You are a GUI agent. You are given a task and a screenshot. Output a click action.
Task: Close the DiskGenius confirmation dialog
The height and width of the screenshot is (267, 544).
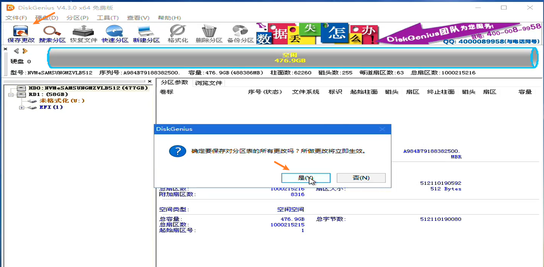382,129
